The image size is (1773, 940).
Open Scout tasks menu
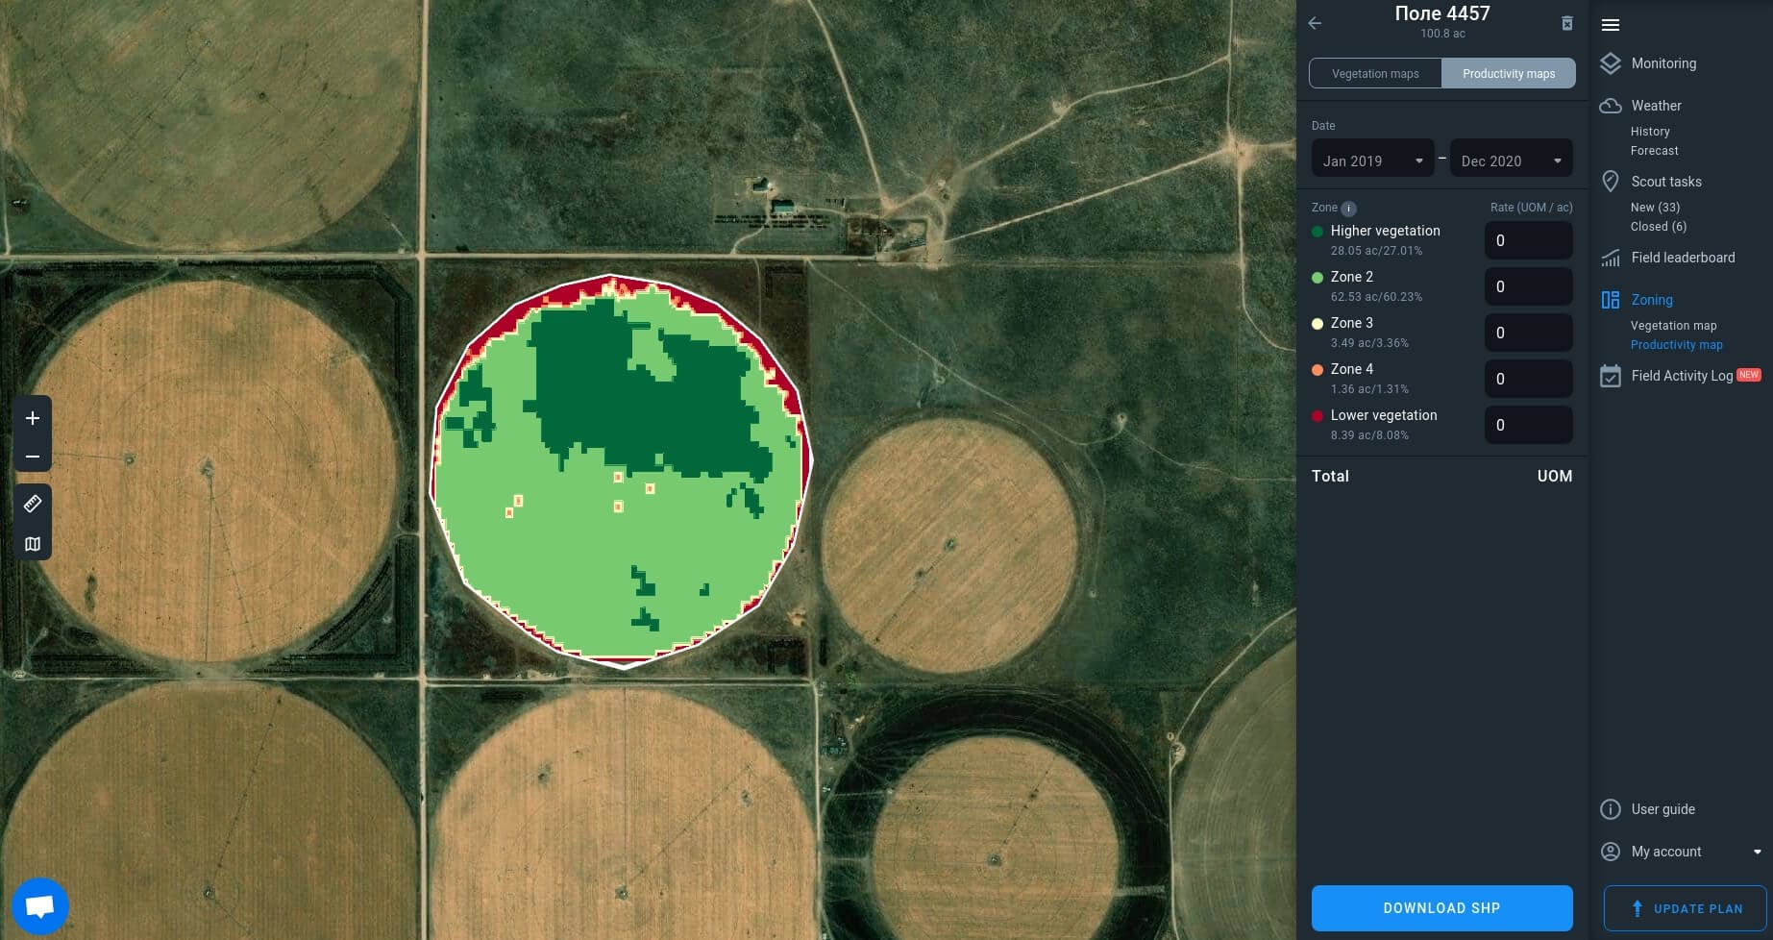point(1666,182)
